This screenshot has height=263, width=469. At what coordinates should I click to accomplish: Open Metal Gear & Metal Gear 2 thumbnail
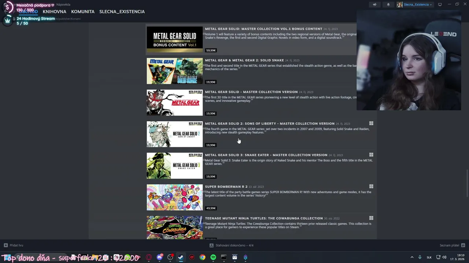tap(174, 71)
